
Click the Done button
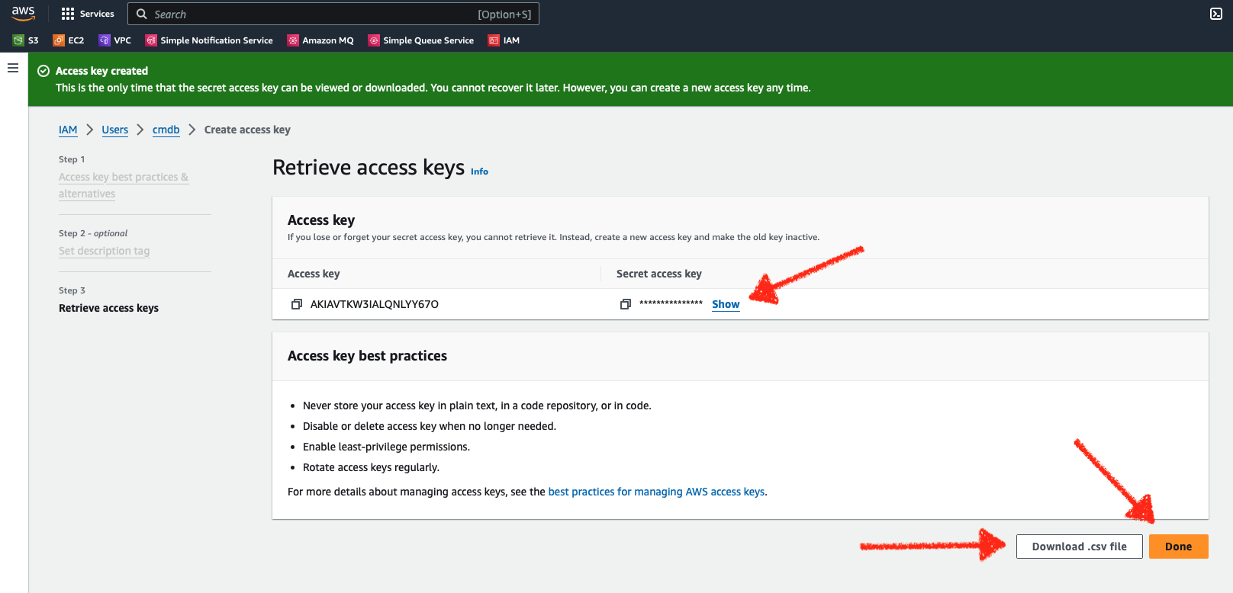point(1178,547)
